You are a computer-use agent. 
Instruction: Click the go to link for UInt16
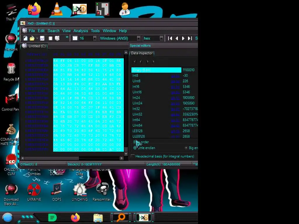click(x=175, y=92)
